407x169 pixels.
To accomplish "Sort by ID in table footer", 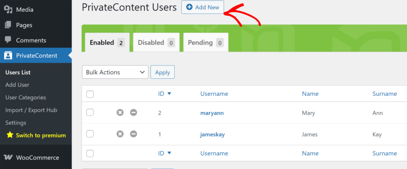I will (x=161, y=153).
